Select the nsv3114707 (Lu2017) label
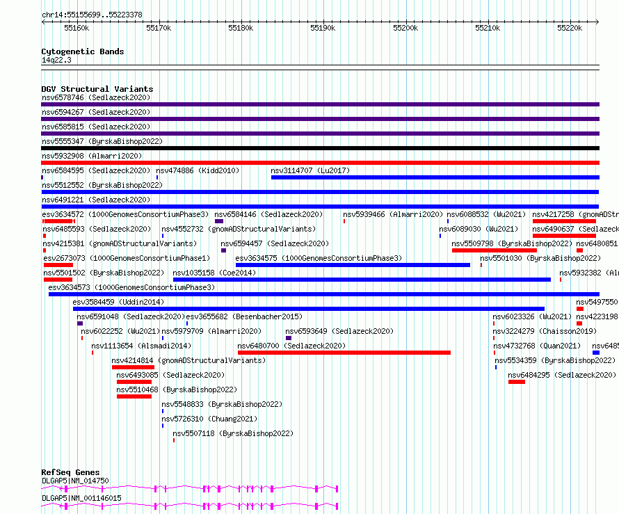 [310, 170]
